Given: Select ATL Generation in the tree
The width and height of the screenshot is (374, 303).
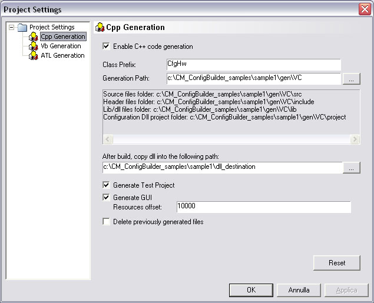Looking at the screenshot, I should (62, 56).
